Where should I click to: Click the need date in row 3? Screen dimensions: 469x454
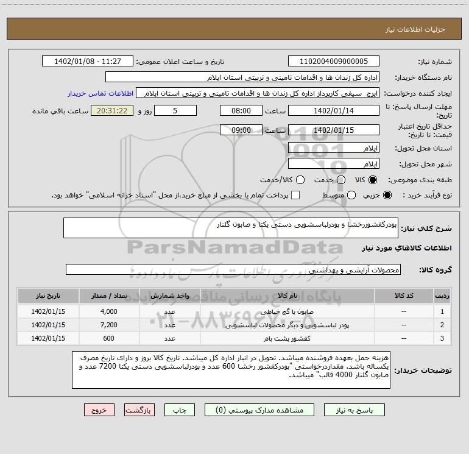click(x=48, y=338)
